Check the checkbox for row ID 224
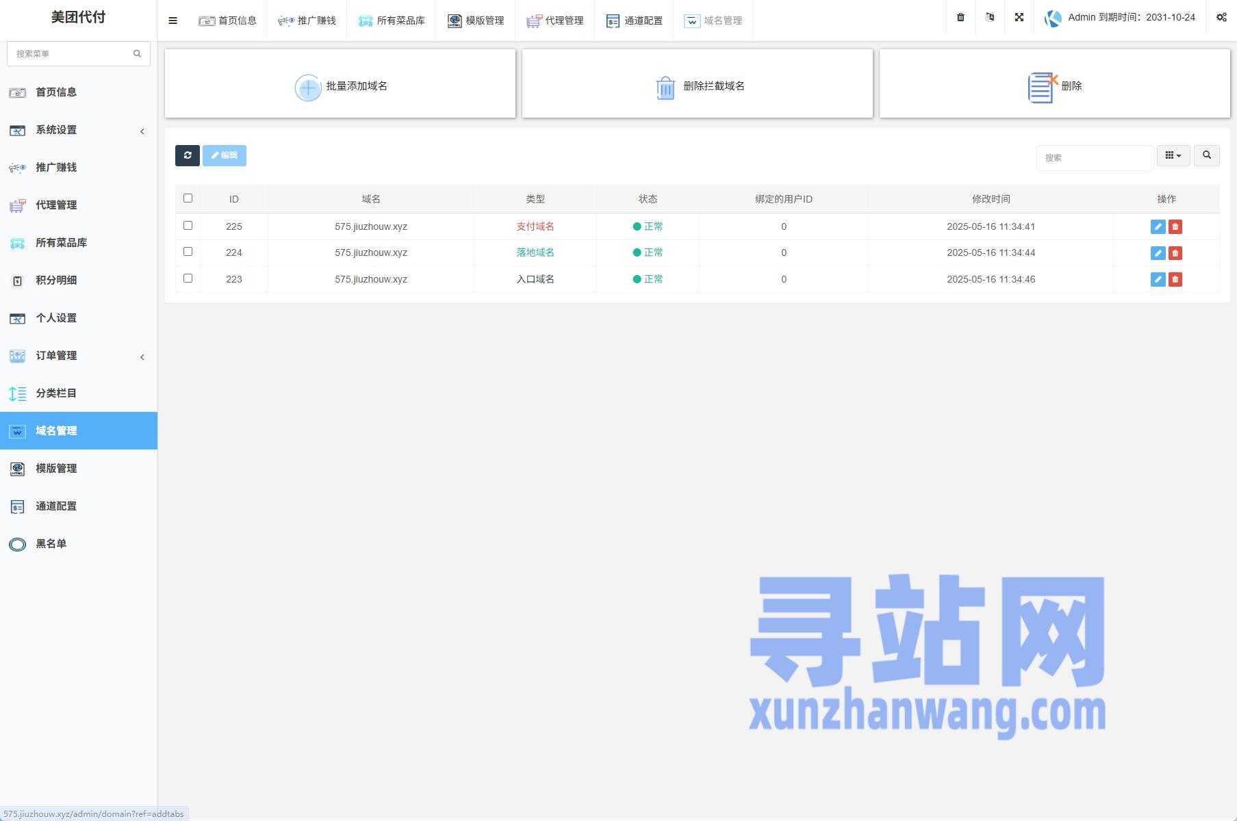This screenshot has height=821, width=1237. (x=188, y=251)
